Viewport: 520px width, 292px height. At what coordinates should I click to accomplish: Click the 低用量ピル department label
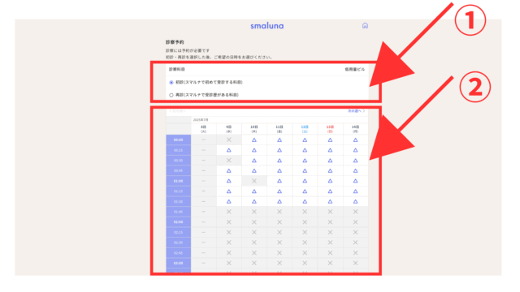click(355, 70)
